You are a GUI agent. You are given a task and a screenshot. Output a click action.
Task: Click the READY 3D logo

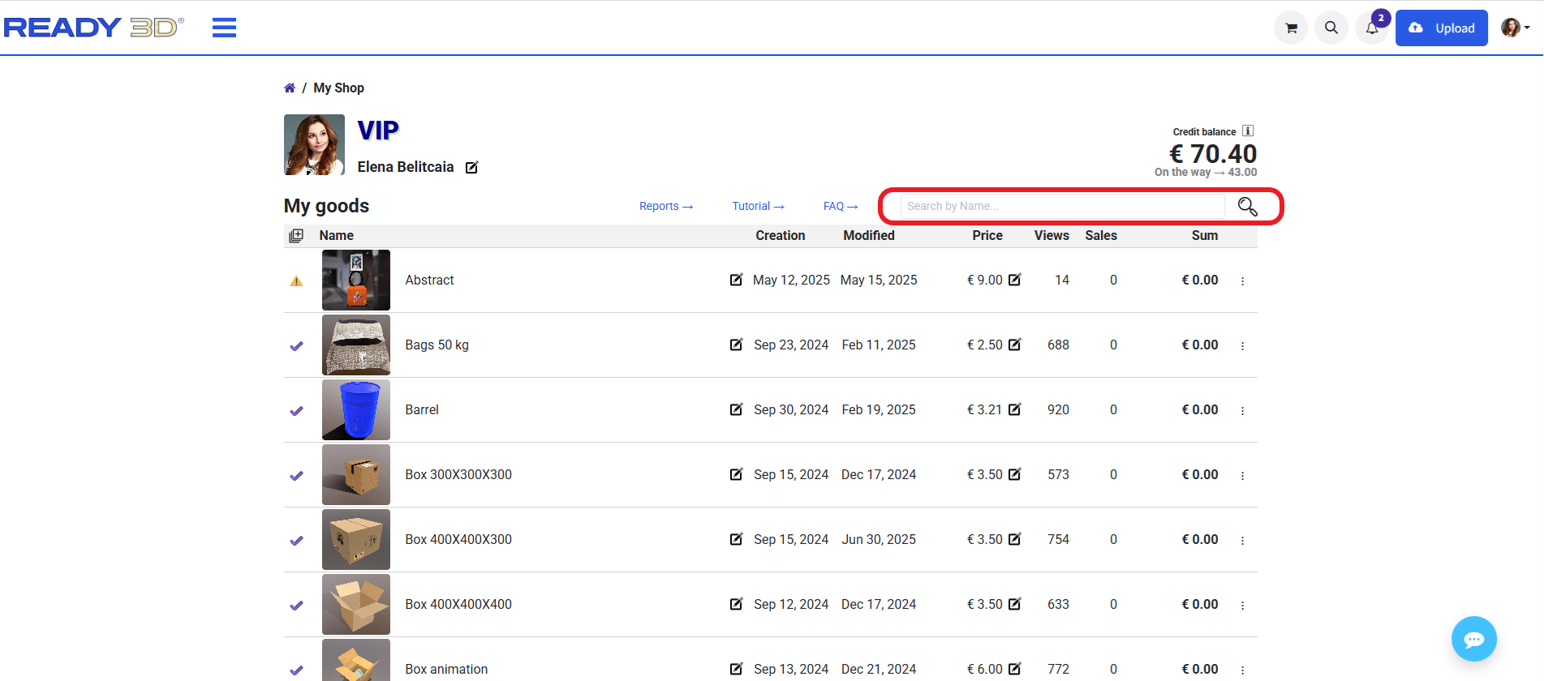click(94, 28)
